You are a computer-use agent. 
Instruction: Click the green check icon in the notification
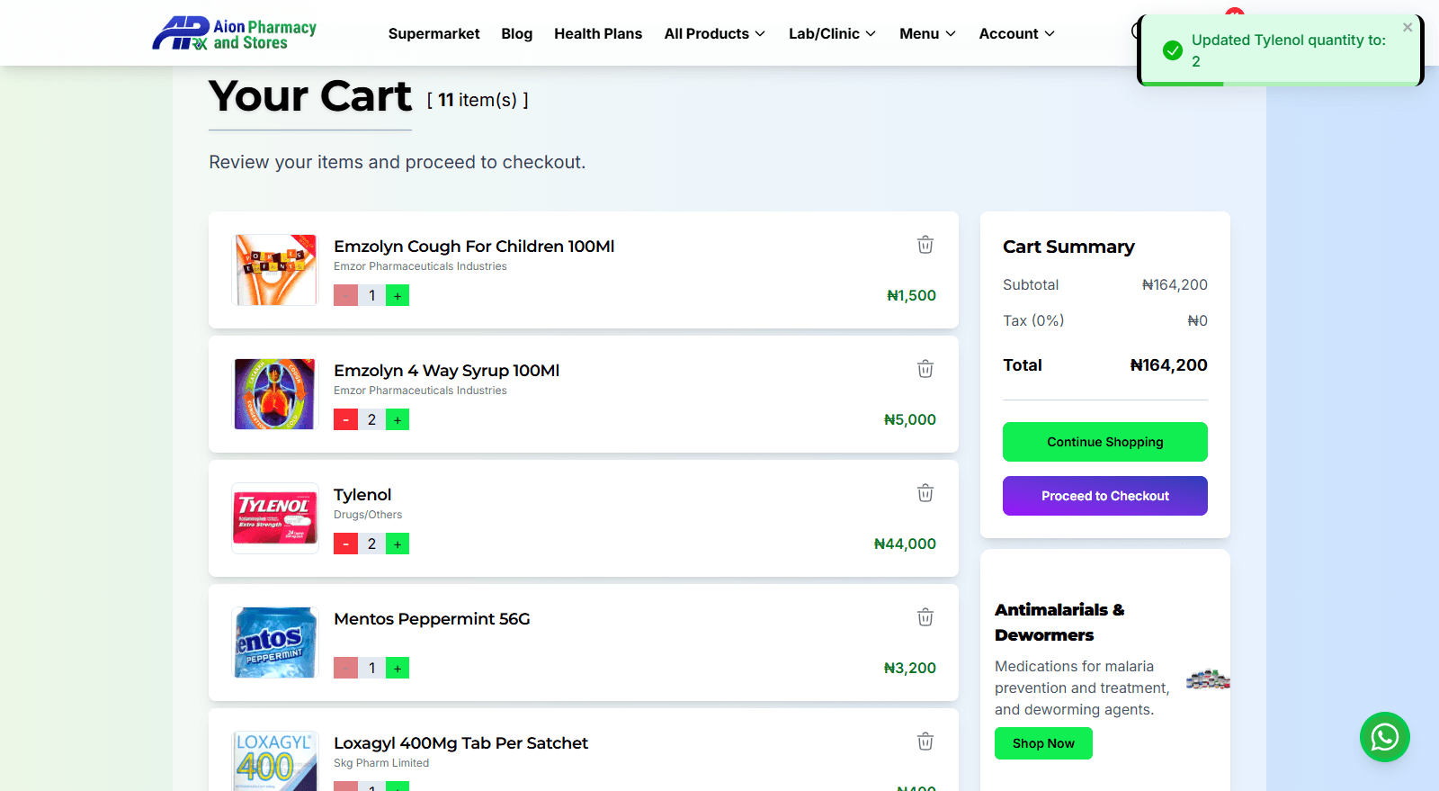1173,50
